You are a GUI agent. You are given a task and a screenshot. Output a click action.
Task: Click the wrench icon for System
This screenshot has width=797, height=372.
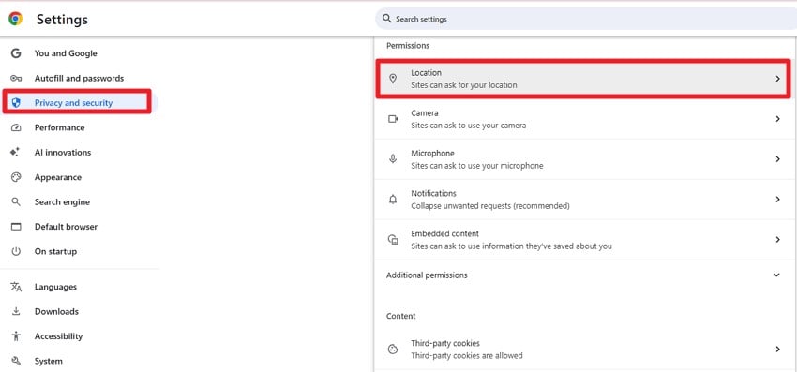click(16, 361)
